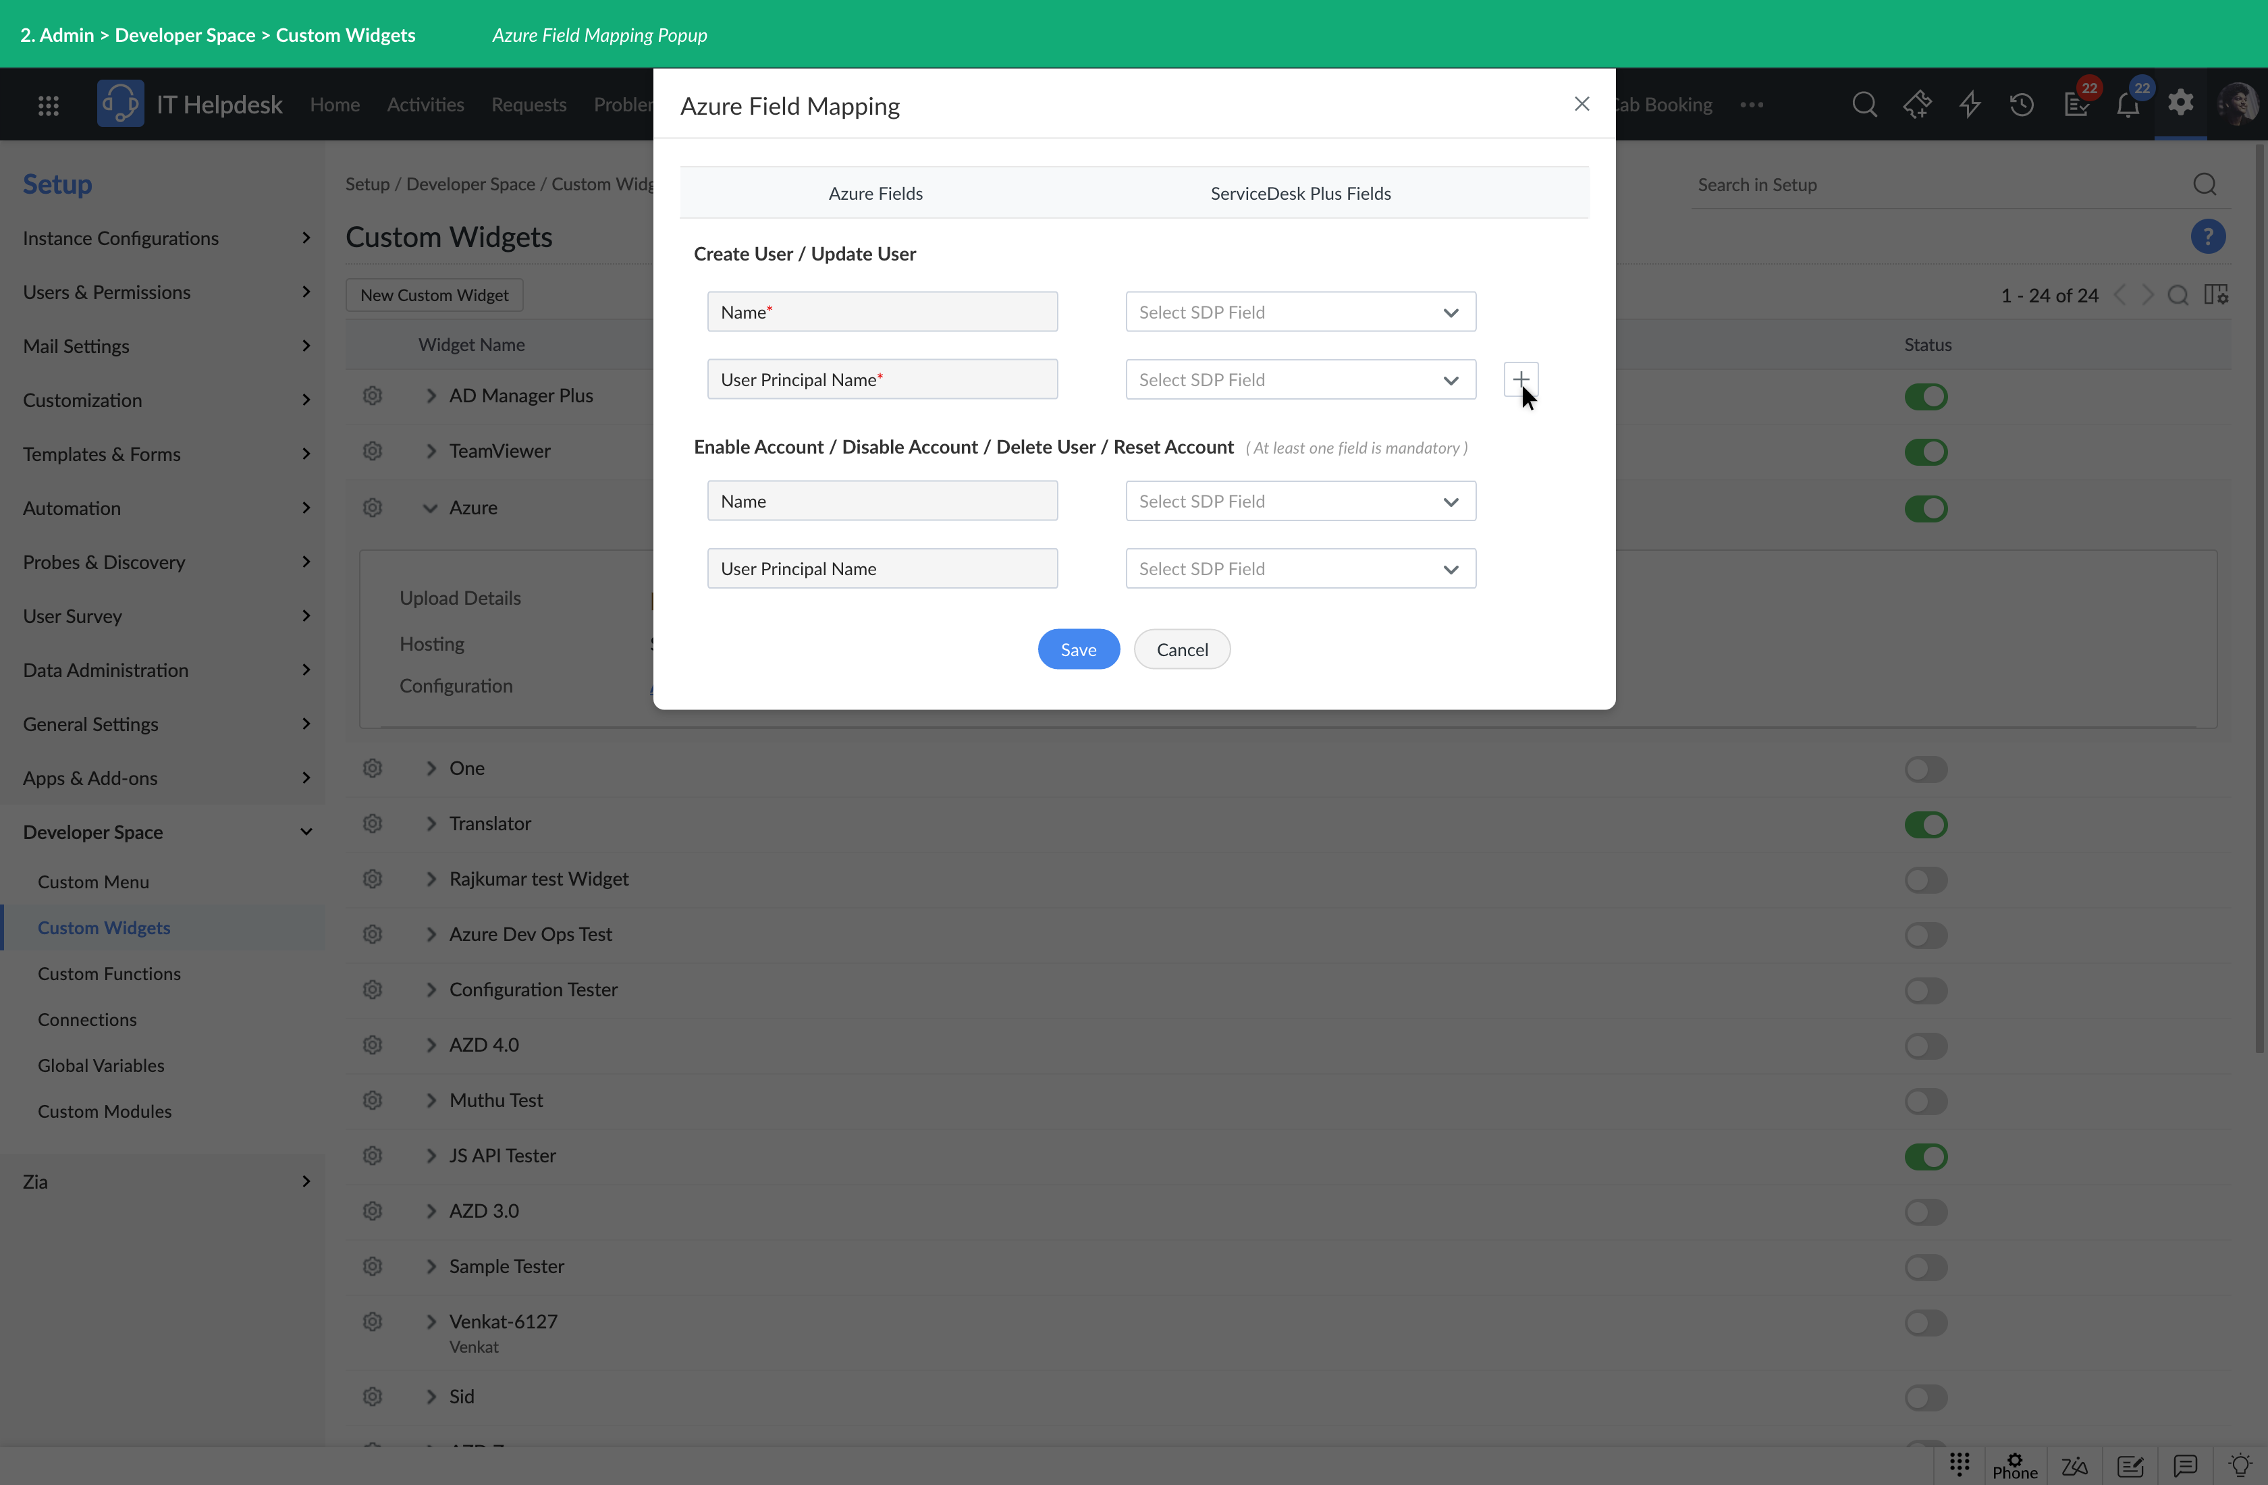Toggle TeamViewer widget status

1926,452
